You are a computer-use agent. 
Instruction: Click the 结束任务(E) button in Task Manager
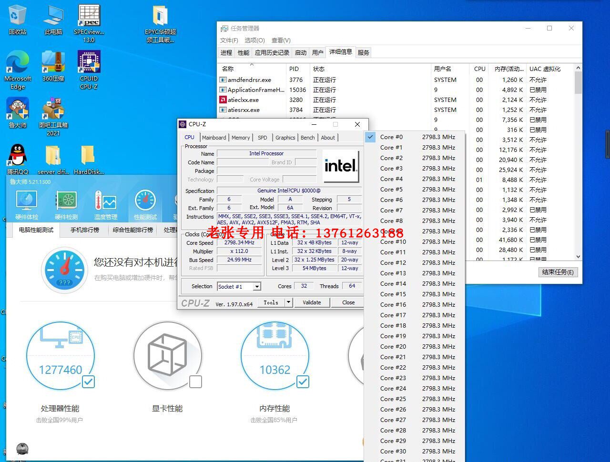[x=558, y=272]
